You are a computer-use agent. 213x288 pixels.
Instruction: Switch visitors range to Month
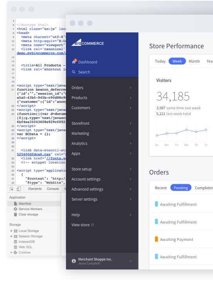(x=194, y=61)
